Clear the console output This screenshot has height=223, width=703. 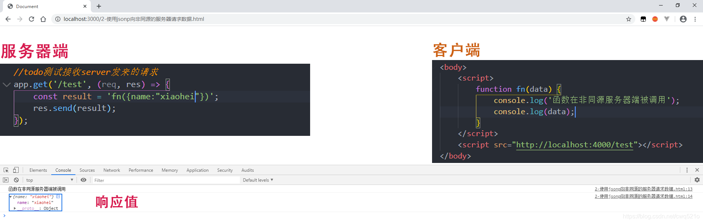[16, 180]
